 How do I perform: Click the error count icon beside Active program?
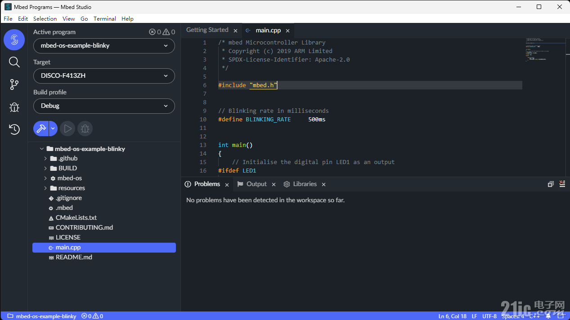click(152, 32)
